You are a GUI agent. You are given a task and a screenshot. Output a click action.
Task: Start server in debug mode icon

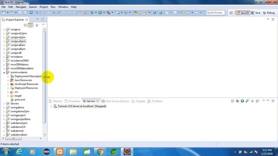pos(238,101)
